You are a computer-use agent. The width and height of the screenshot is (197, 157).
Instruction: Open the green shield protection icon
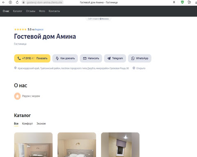pyautogui.click(x=182, y=2)
